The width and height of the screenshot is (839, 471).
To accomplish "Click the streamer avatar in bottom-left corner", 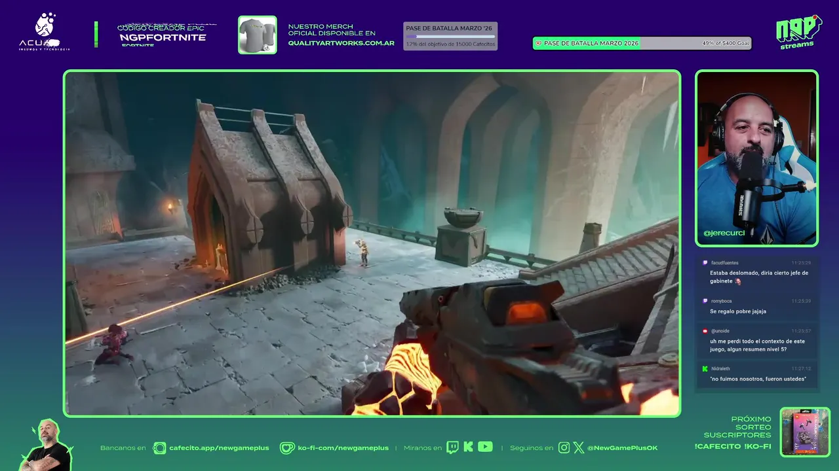I will (47, 446).
